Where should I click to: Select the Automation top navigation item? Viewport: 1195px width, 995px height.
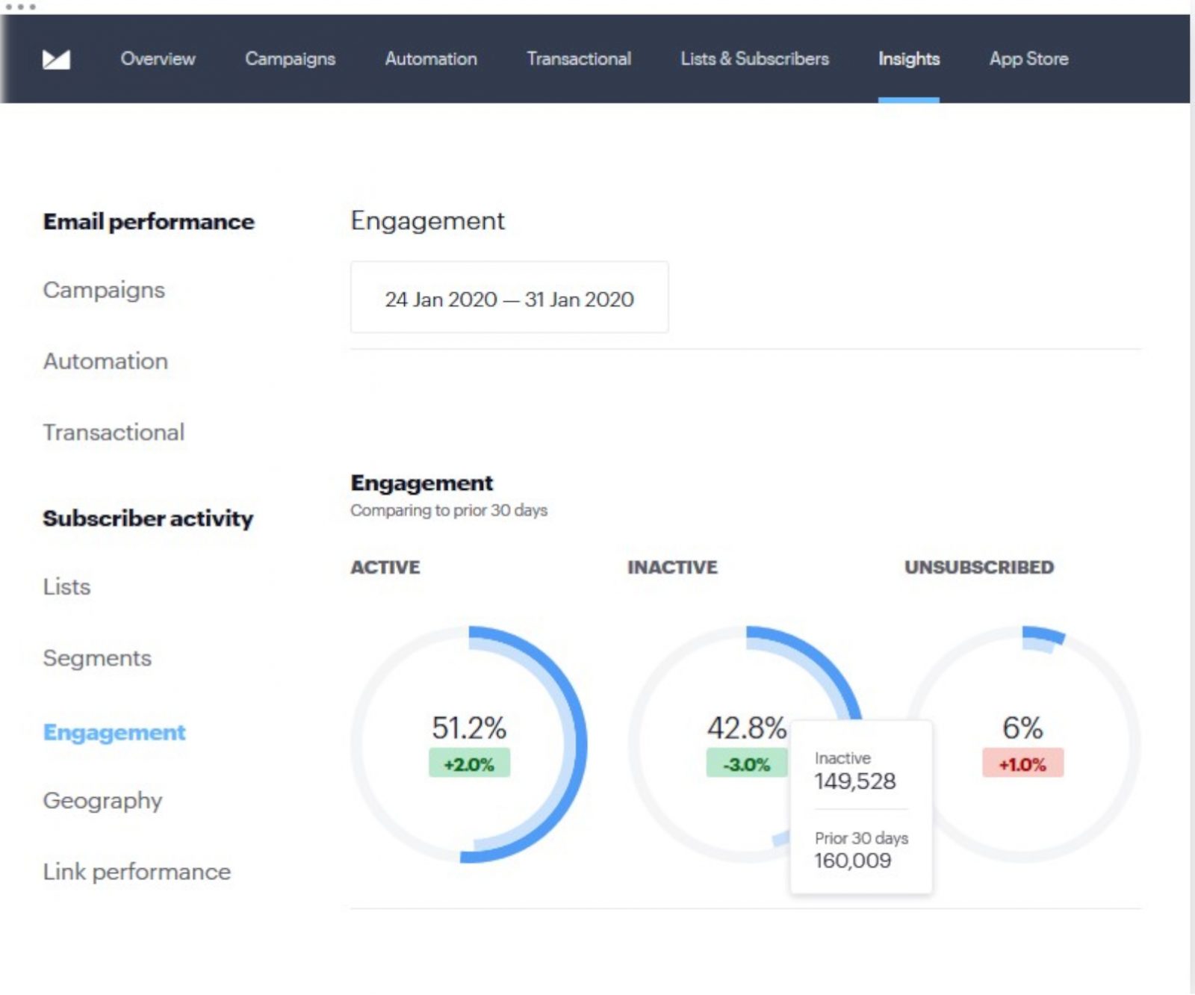tap(431, 59)
